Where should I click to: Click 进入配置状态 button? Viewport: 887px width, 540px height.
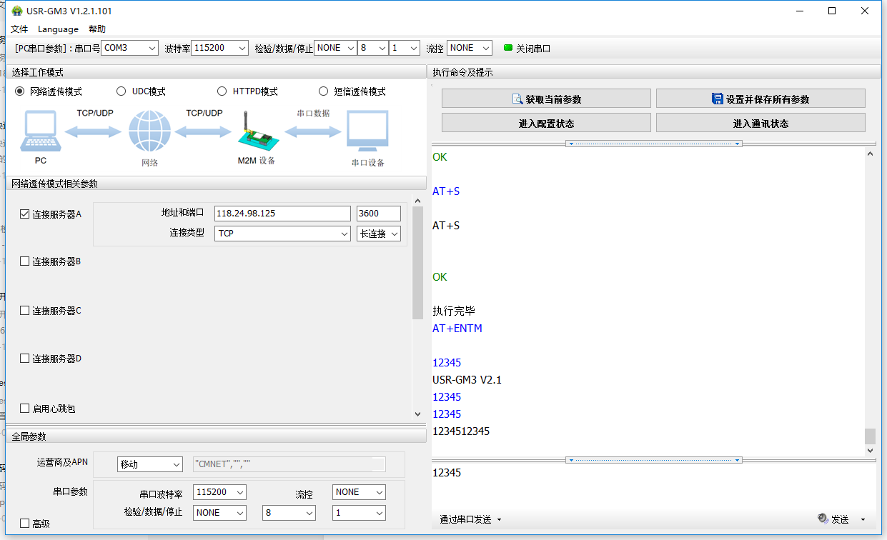coord(546,123)
